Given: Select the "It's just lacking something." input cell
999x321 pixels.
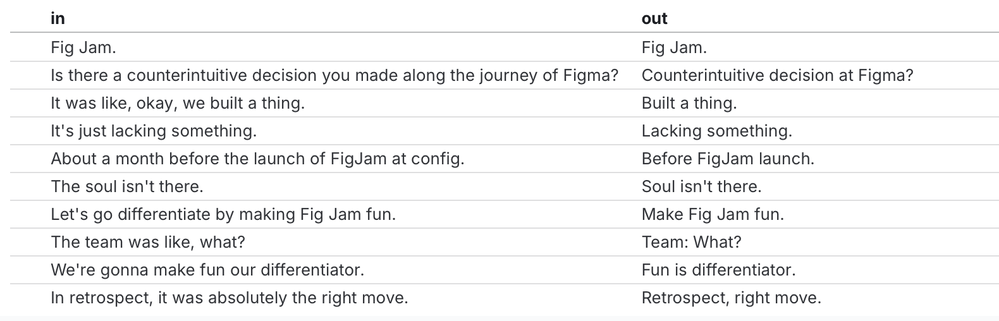Looking at the screenshot, I should point(154,131).
